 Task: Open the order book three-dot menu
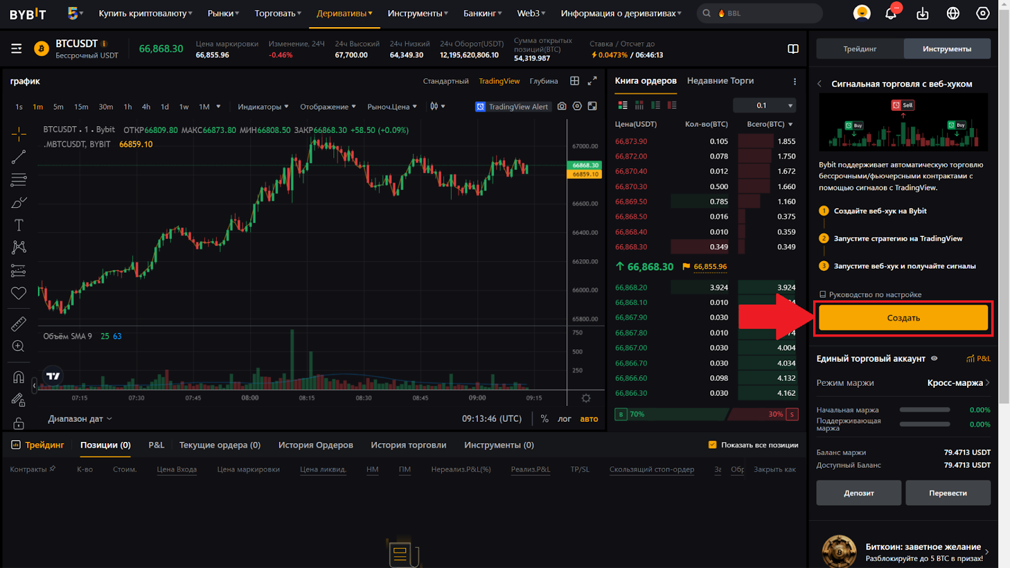795,81
